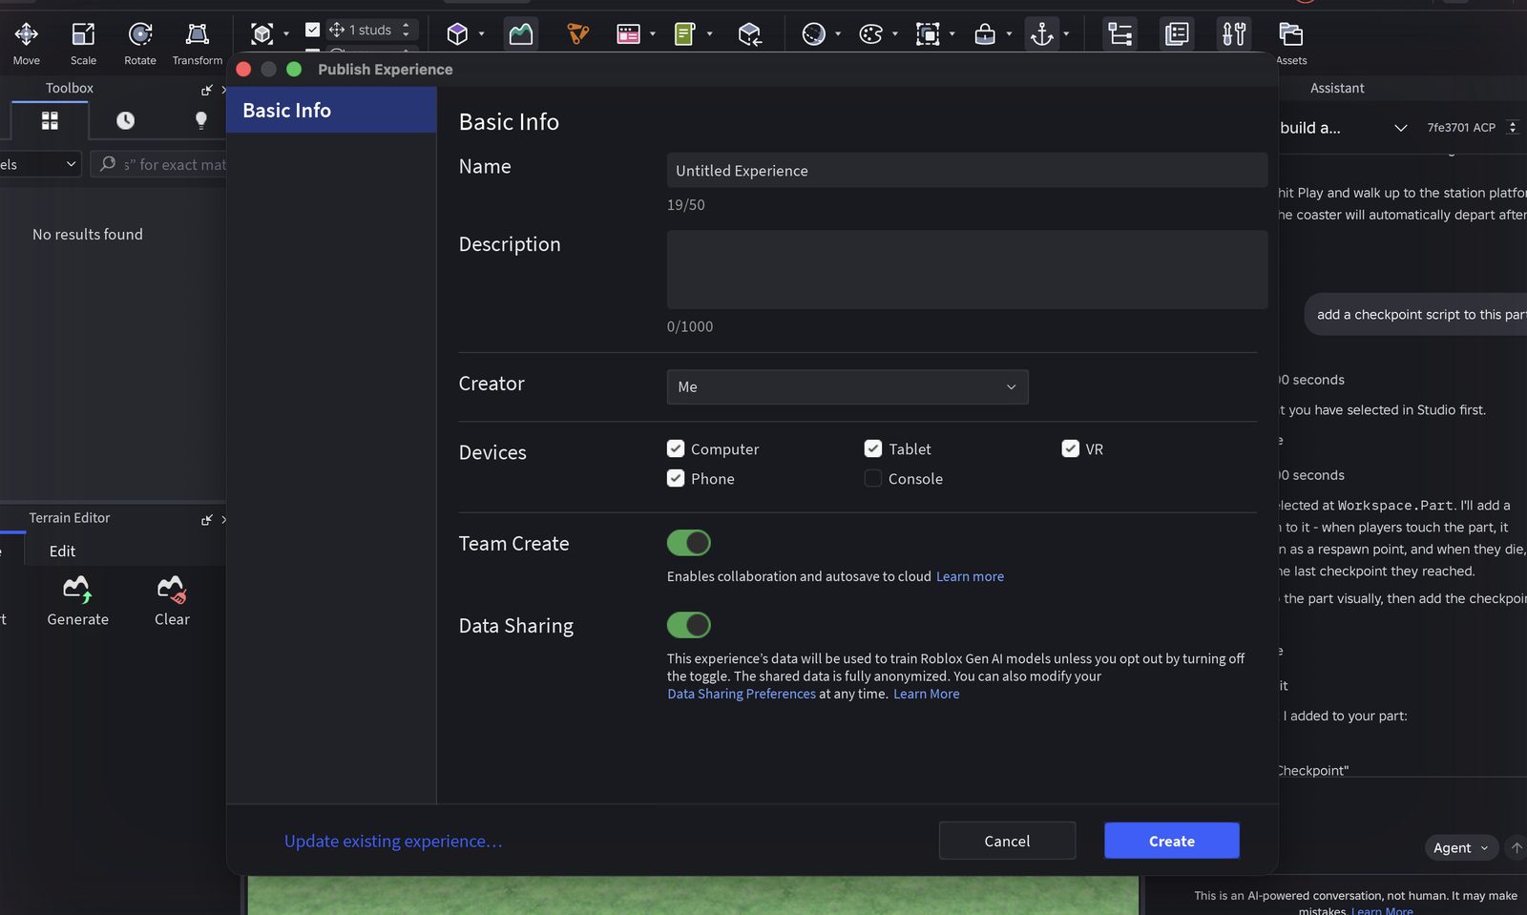Image resolution: width=1527 pixels, height=915 pixels.
Task: Click the experience Name input field
Action: [x=967, y=170]
